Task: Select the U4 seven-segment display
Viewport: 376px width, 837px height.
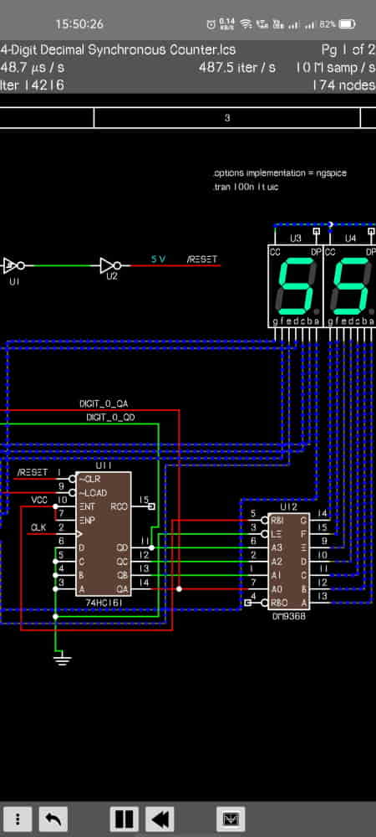Action: pos(350,285)
